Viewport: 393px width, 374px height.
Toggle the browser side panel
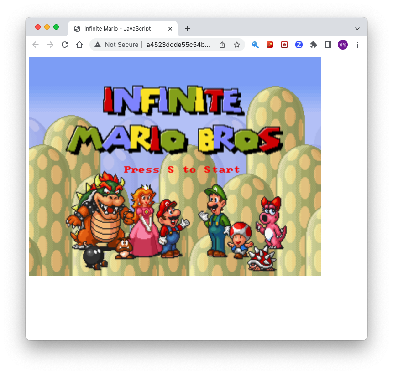click(328, 45)
